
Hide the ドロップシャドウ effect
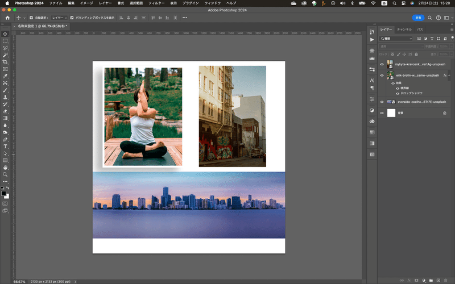[x=397, y=93]
